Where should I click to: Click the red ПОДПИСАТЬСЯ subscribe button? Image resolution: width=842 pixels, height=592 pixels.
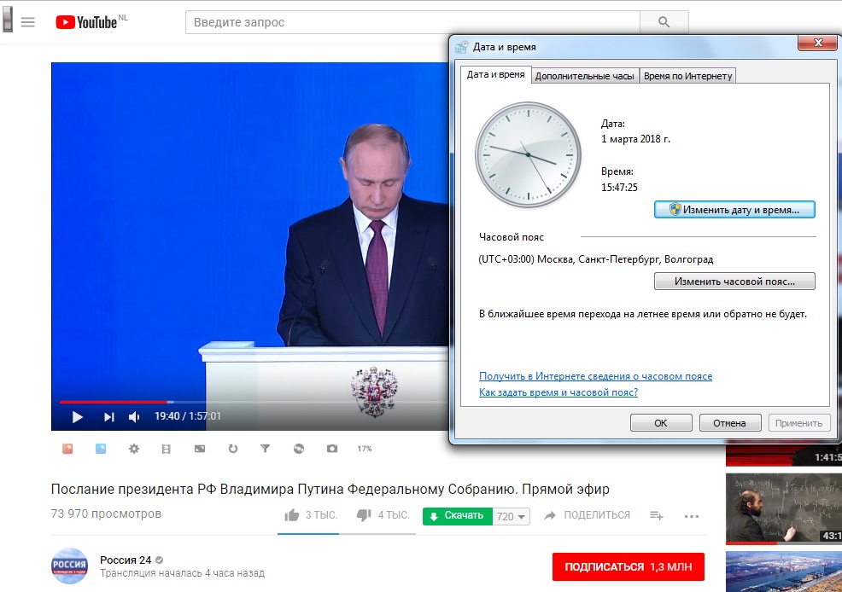click(x=629, y=566)
